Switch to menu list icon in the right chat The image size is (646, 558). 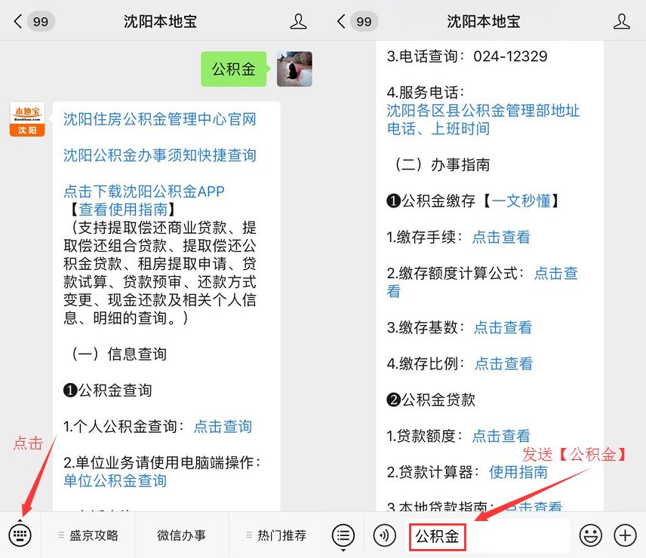343,535
